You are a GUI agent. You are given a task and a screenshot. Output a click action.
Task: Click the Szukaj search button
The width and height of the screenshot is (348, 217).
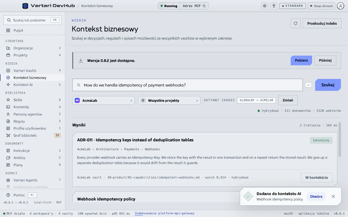point(328,85)
